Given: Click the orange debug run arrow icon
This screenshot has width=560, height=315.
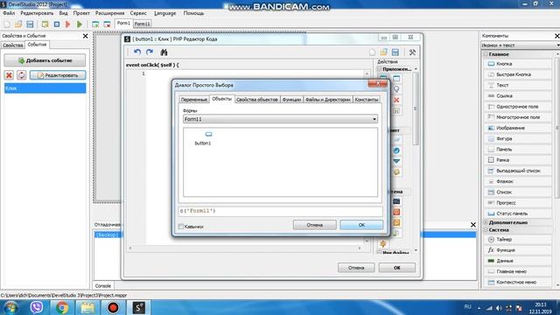Looking at the screenshot, I should click(68, 24).
